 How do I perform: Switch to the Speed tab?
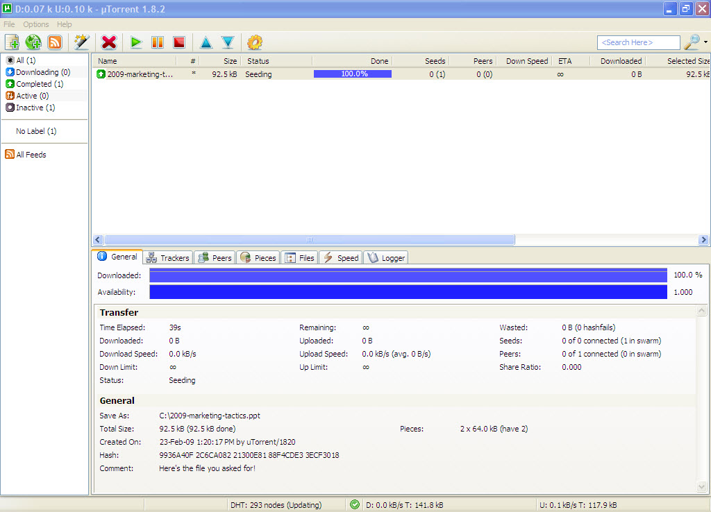click(341, 258)
